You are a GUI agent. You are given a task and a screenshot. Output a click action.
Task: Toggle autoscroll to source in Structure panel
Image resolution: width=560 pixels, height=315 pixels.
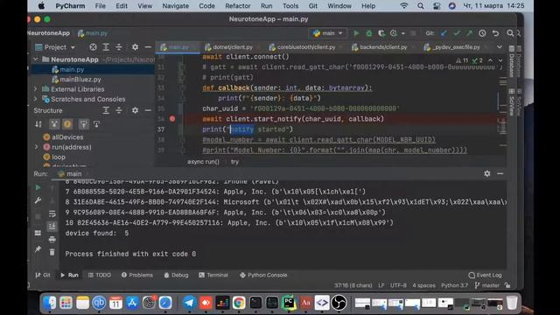(x=84, y=124)
